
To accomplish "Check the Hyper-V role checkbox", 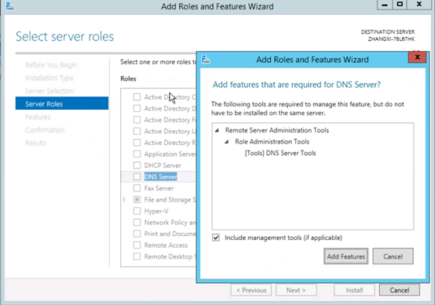I will 137,211.
